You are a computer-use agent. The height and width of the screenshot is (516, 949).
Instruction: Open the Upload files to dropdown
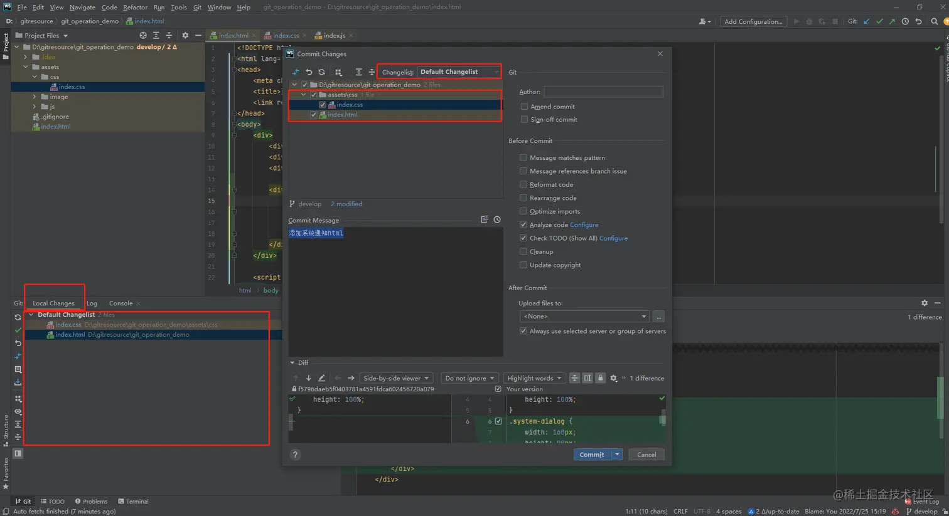584,317
